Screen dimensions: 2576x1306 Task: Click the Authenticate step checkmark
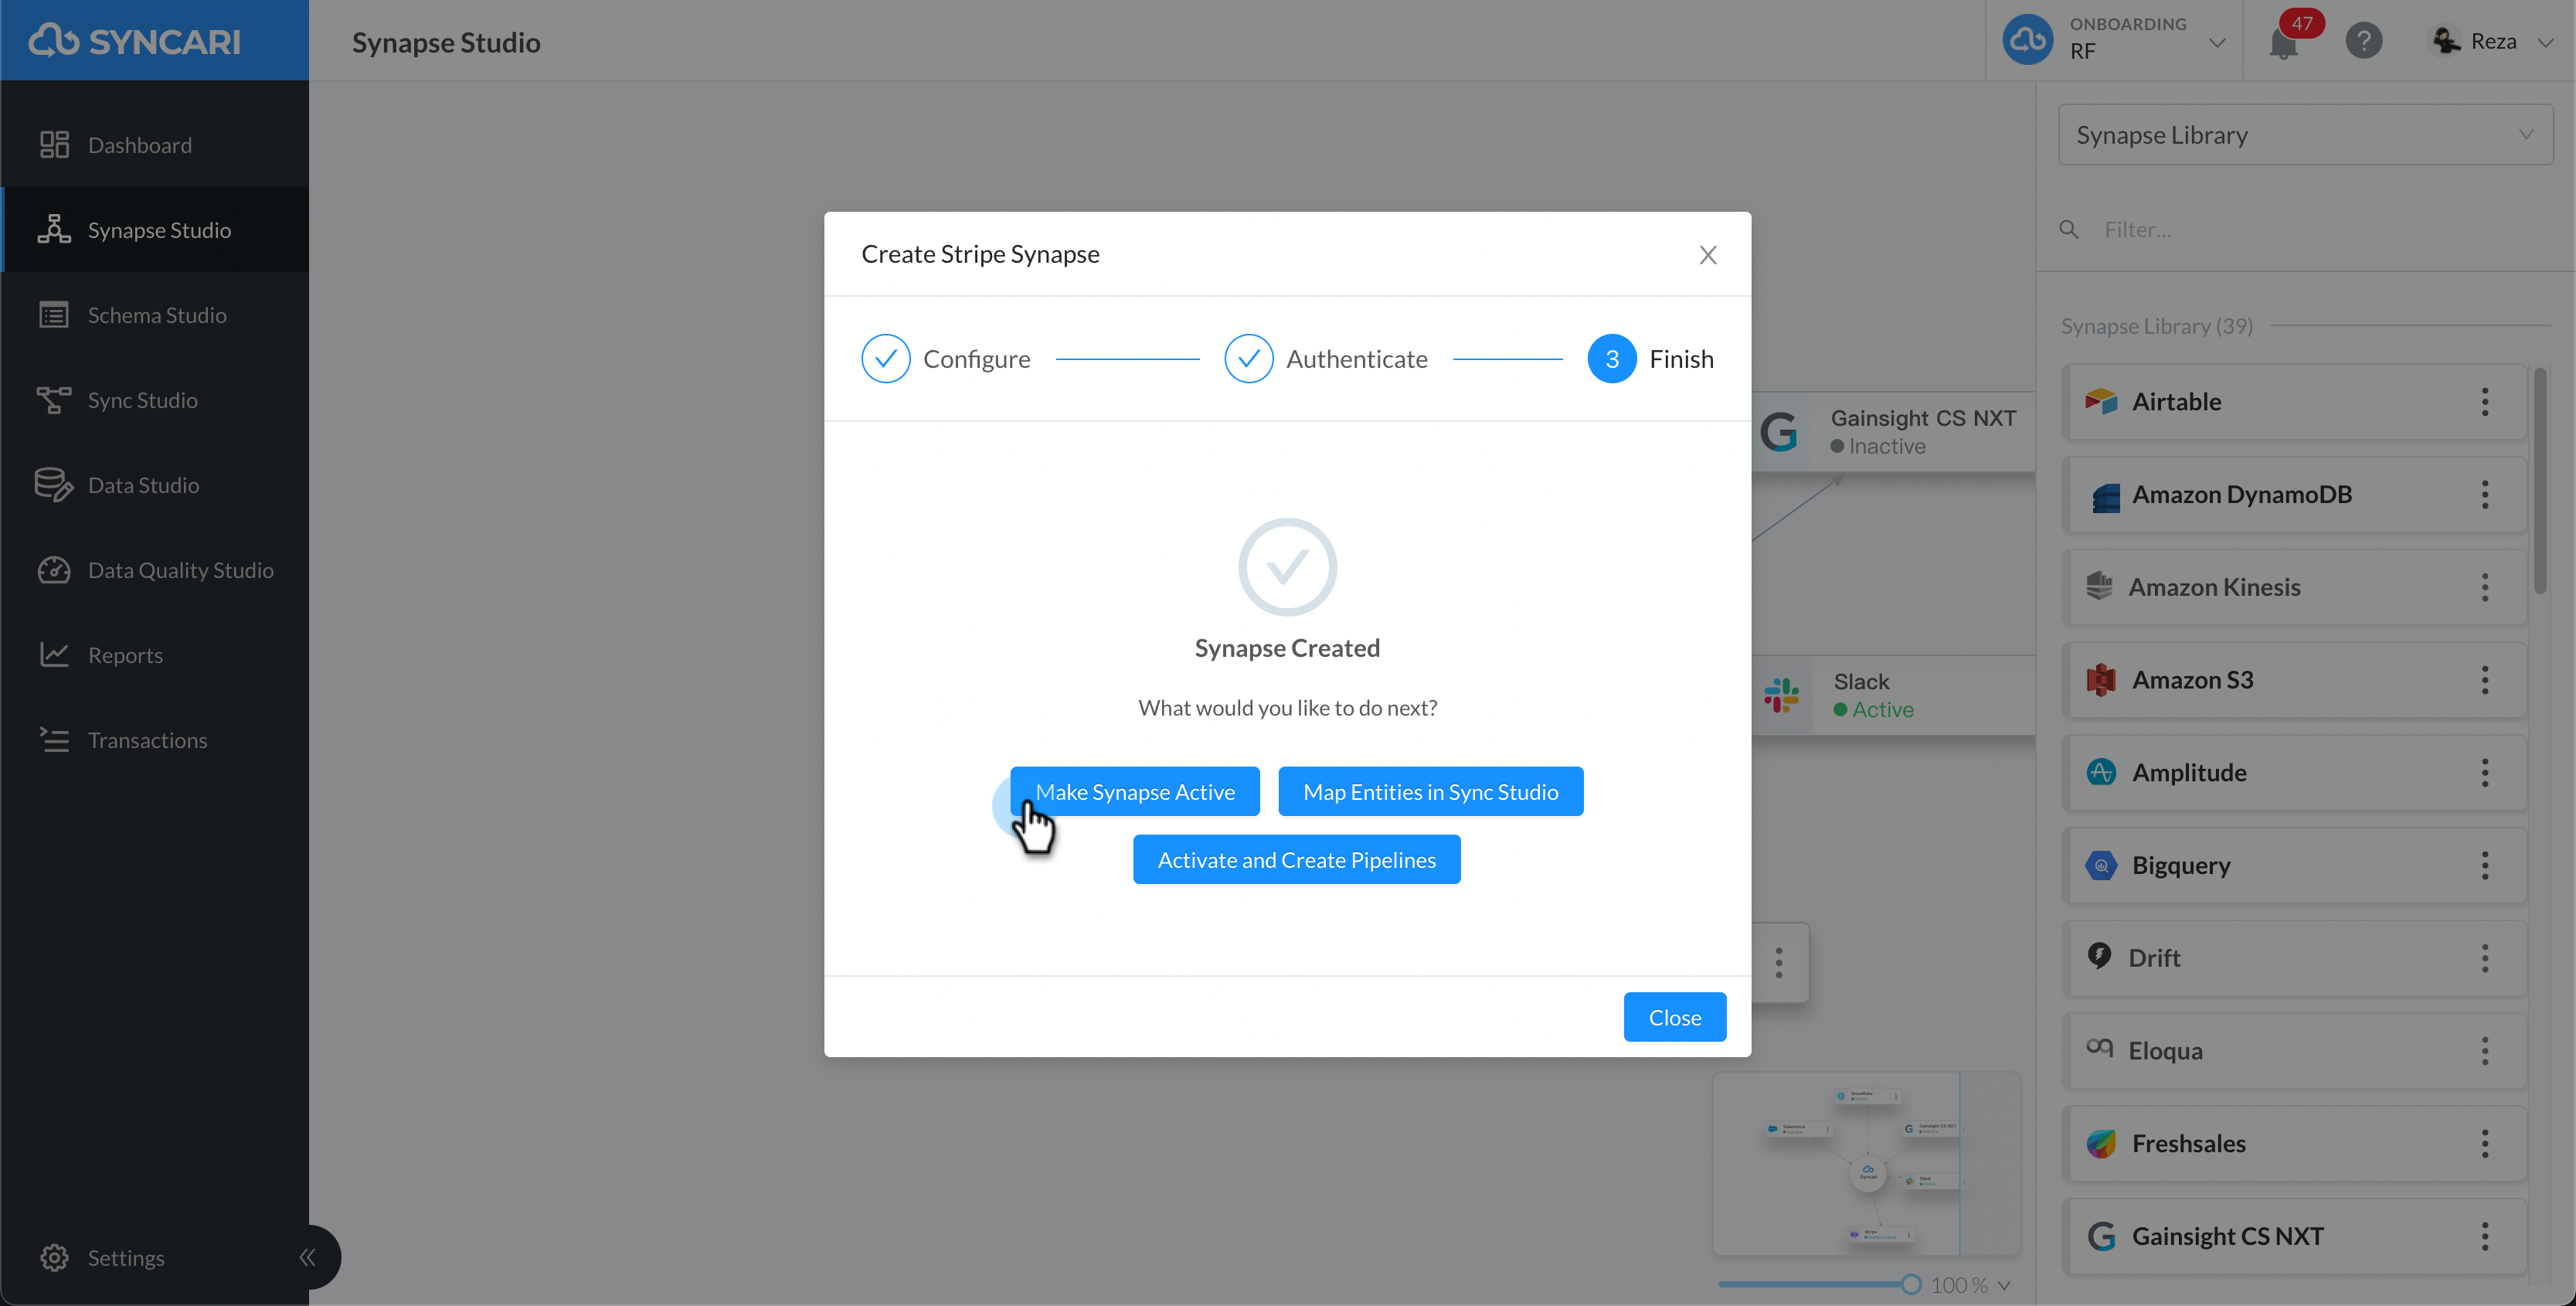coord(1249,359)
